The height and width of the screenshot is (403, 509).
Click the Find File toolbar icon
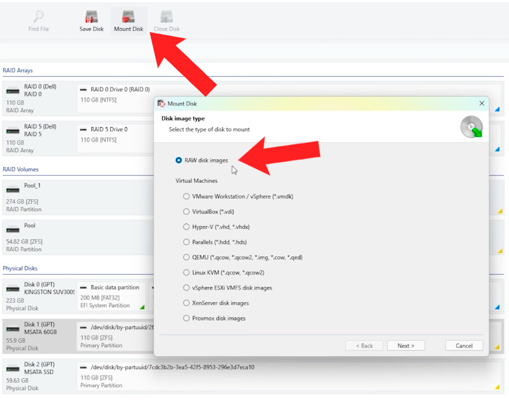coord(38,16)
